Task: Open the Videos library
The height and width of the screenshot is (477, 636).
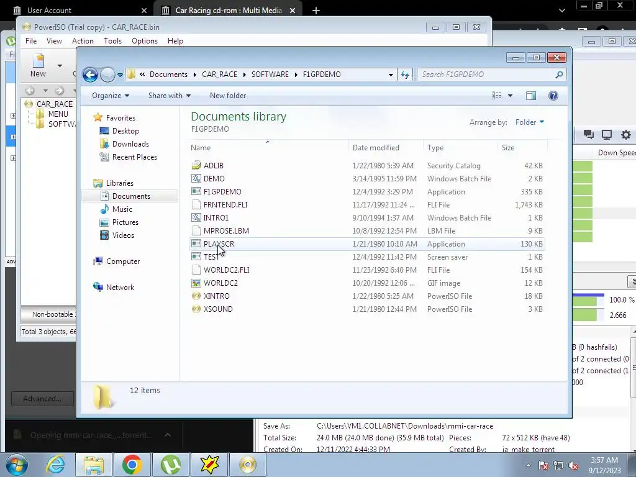Action: click(123, 235)
